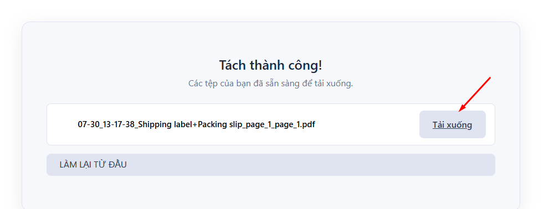Image resolution: width=544 pixels, height=209 pixels.
Task: Click the Tải xuống download button
Action: (x=453, y=124)
